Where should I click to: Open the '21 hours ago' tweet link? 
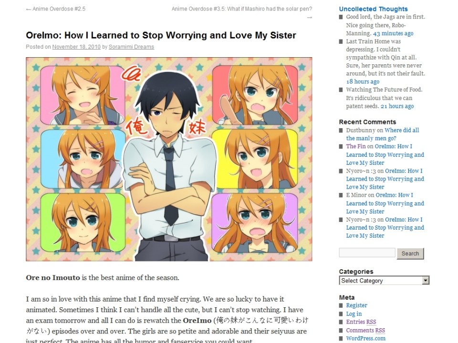point(397,106)
